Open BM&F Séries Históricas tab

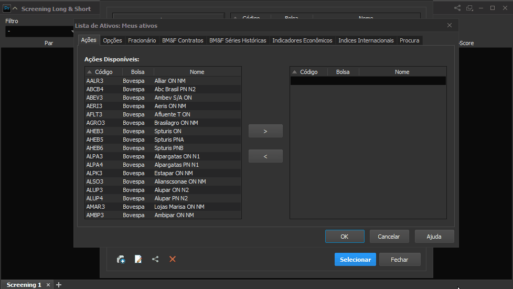click(238, 40)
